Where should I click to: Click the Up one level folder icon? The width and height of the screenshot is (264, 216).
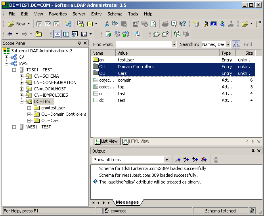click(x=39, y=34)
